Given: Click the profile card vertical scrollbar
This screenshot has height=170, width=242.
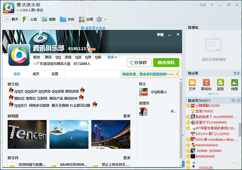Looking at the screenshot, I should (x=181, y=120).
